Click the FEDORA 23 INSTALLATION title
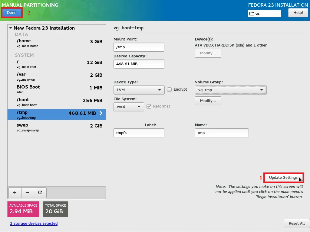 278,5
